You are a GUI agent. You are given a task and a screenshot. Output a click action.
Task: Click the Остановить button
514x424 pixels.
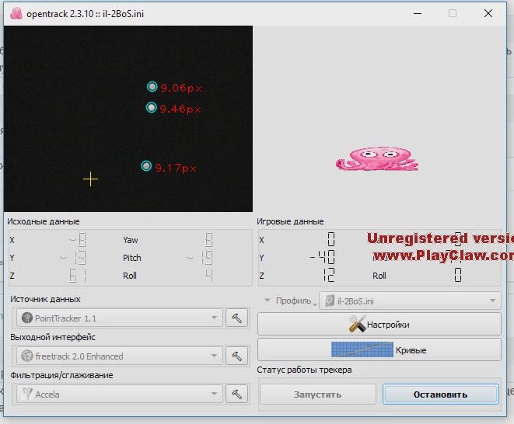coord(440,394)
